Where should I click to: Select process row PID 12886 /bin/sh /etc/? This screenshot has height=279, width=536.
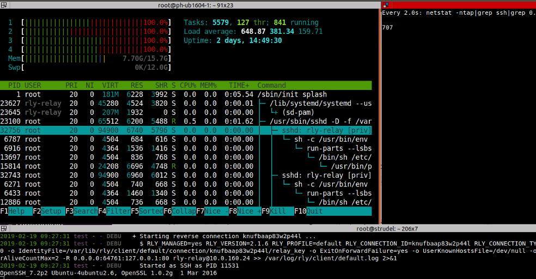click(186, 202)
